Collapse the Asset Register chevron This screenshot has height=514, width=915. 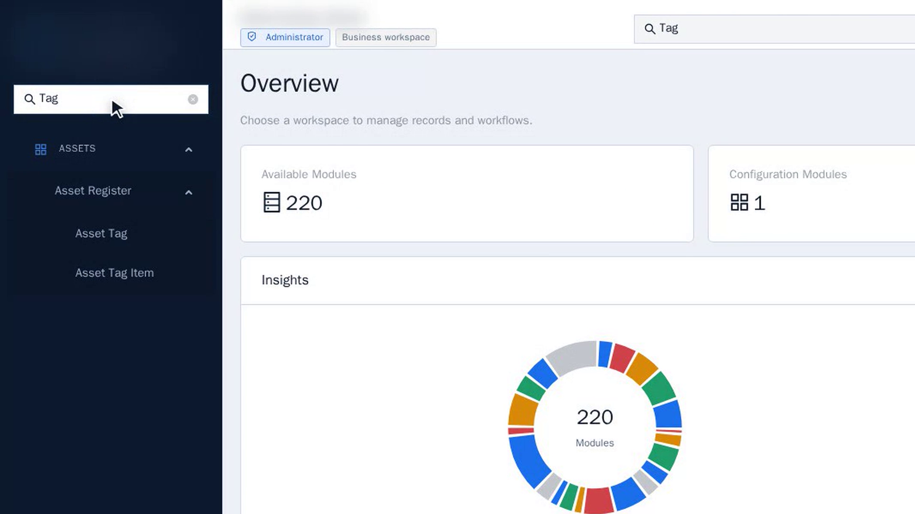189,192
